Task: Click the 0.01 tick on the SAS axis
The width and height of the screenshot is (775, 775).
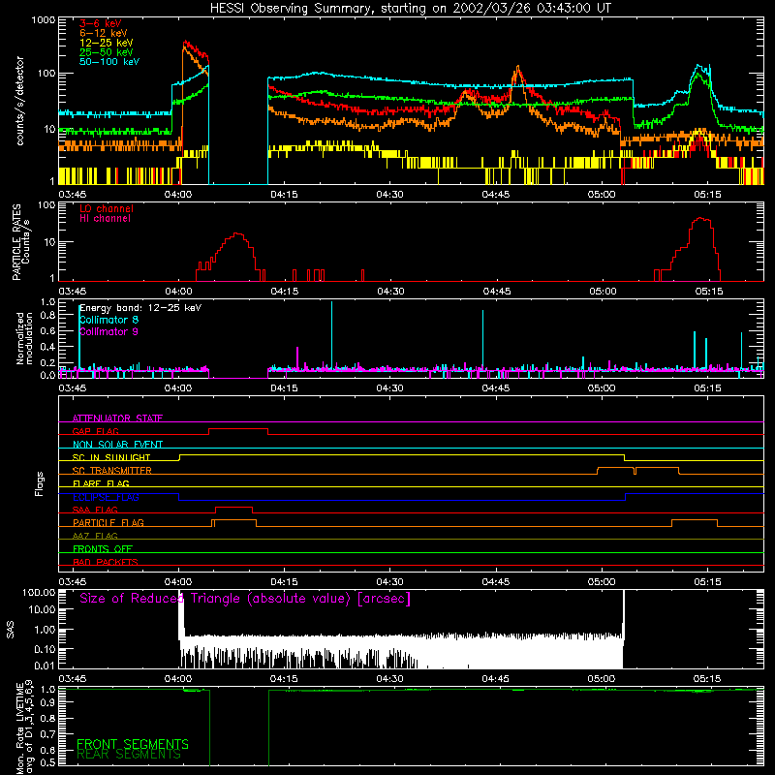Action: click(x=45, y=666)
